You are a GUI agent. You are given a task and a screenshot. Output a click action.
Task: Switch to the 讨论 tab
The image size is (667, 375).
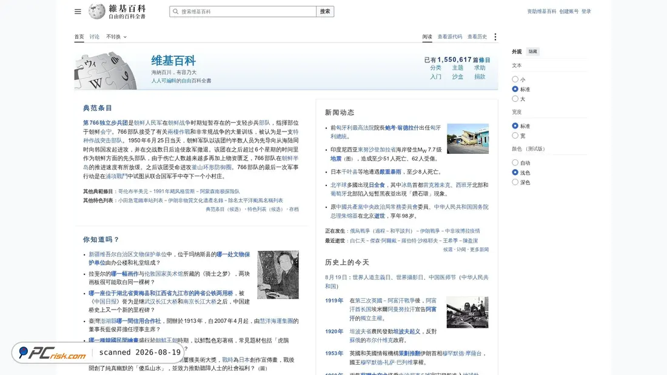point(95,37)
